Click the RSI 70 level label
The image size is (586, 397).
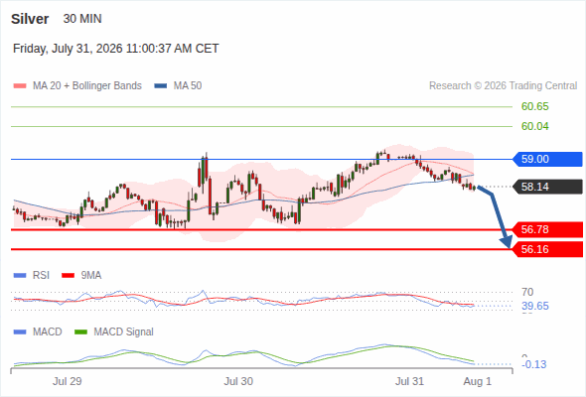click(527, 292)
